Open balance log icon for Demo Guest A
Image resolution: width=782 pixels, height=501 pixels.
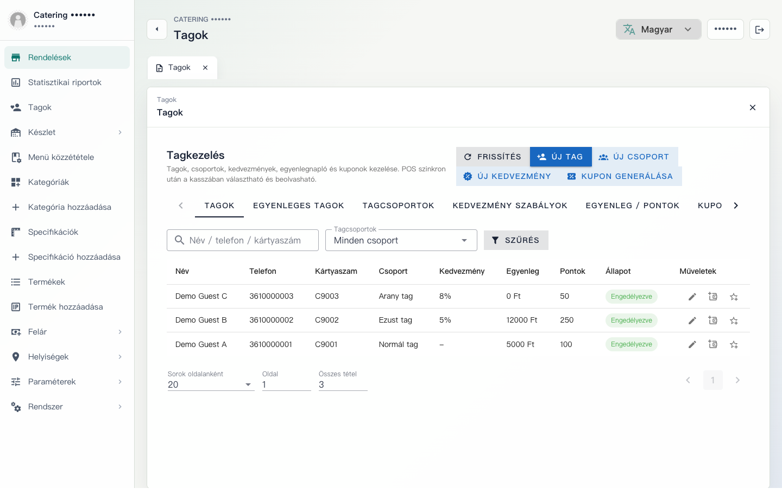[713, 344]
